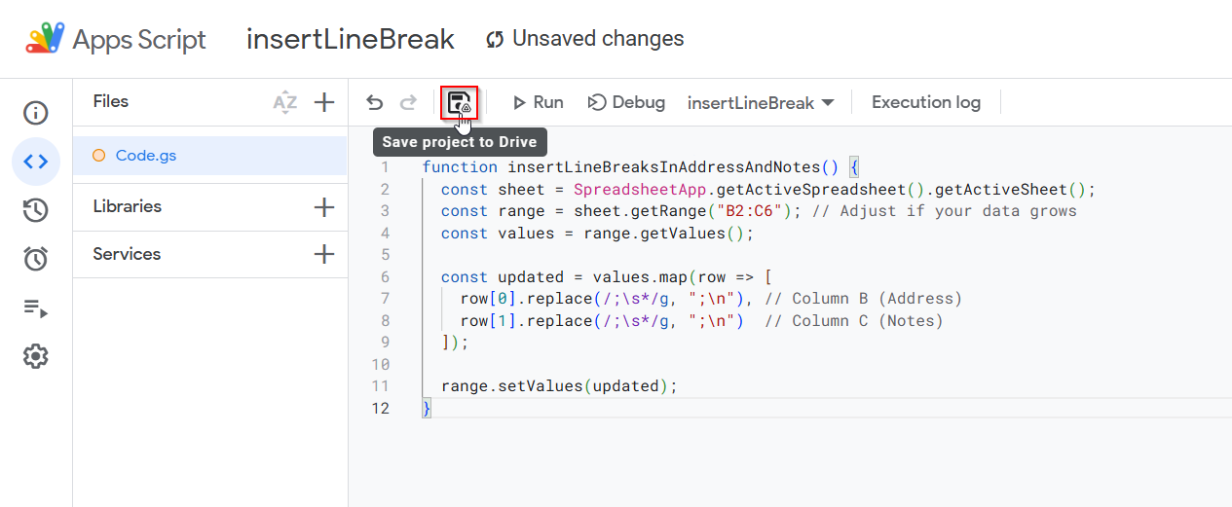Image resolution: width=1232 pixels, height=507 pixels.
Task: Save project to Drive
Action: click(x=460, y=102)
